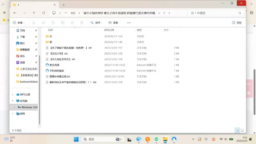
Task: Close the Explorer tab named 1
Action: click(x=54, y=5)
